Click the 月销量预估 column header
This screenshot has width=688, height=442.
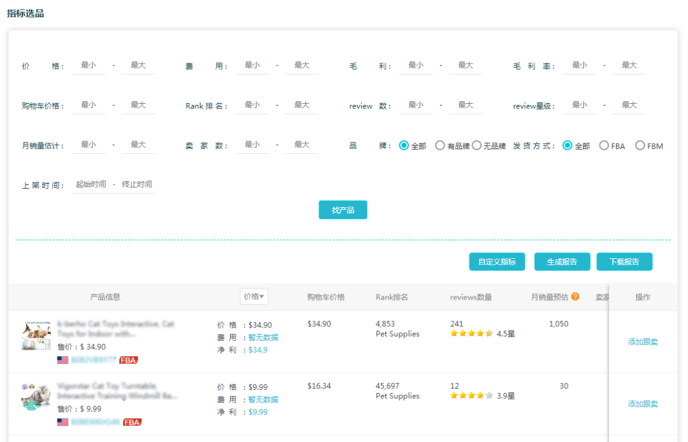point(549,297)
